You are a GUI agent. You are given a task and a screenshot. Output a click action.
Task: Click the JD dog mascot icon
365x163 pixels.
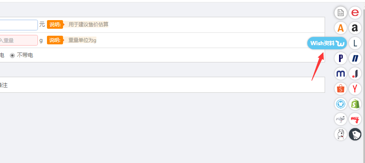click(341, 119)
